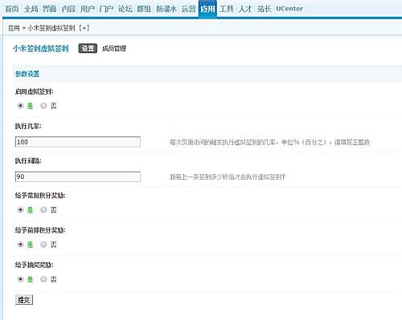Switch to the 界面 tab
The width and height of the screenshot is (402, 320).
pos(50,9)
